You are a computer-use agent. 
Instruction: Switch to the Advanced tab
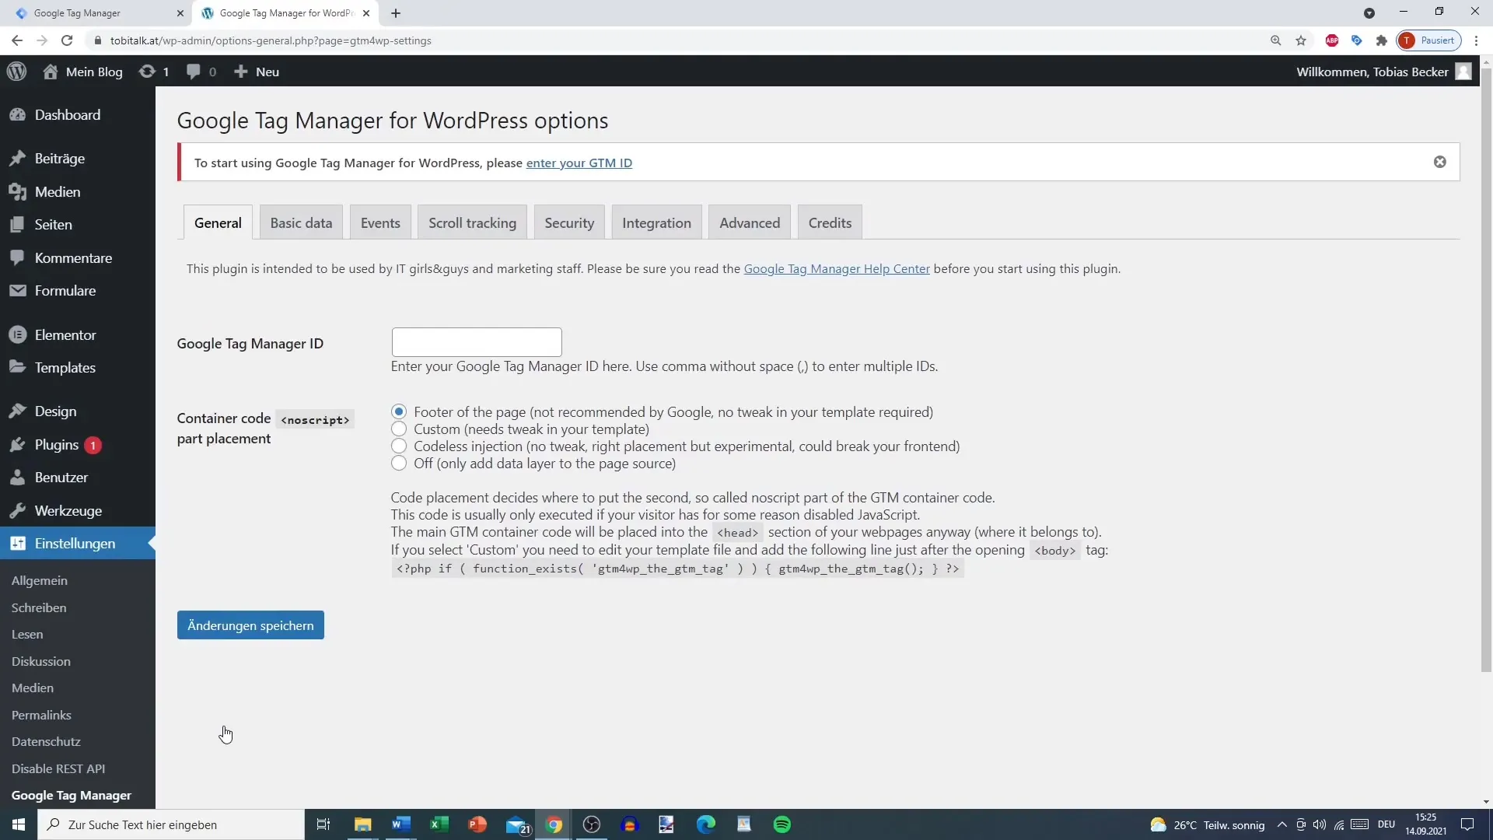[x=750, y=222]
